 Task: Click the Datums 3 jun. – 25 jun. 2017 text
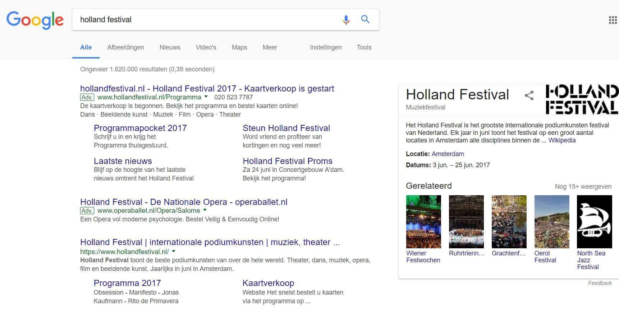pos(448,165)
